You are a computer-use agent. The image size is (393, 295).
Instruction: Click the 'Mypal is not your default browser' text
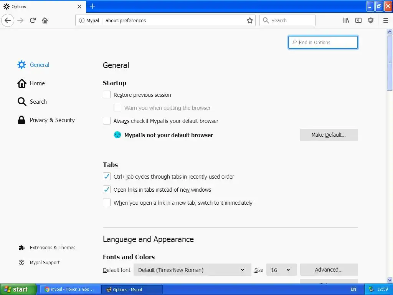coord(169,135)
